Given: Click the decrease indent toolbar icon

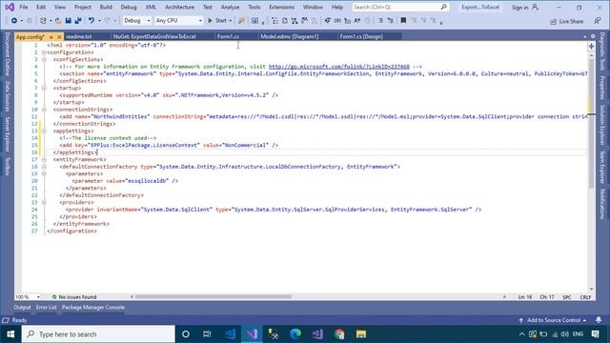Looking at the screenshot, I should (x=381, y=21).
